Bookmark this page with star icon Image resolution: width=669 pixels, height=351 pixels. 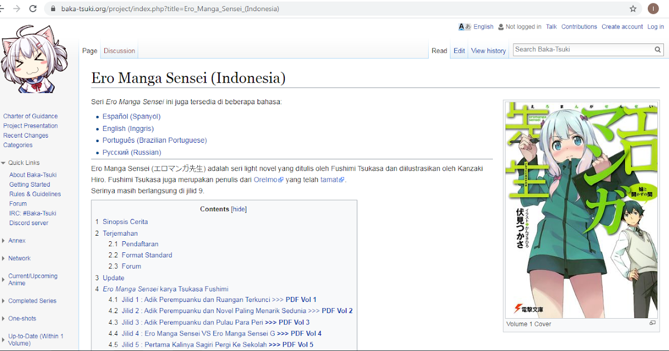click(633, 9)
